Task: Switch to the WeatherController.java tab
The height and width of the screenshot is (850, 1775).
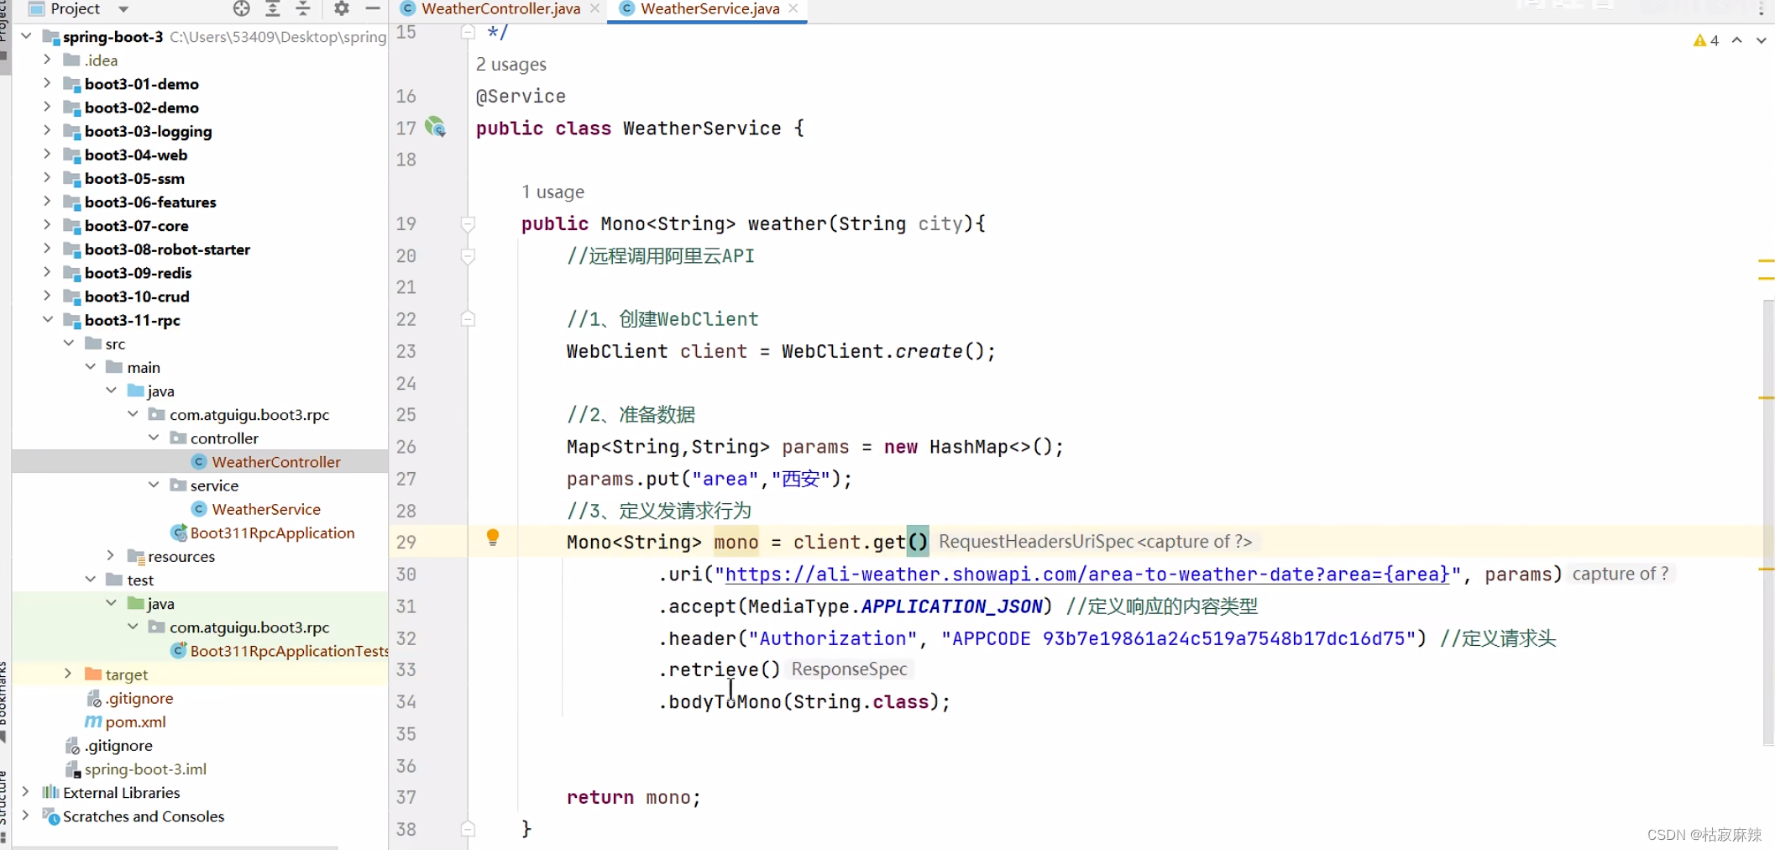Action: [497, 8]
